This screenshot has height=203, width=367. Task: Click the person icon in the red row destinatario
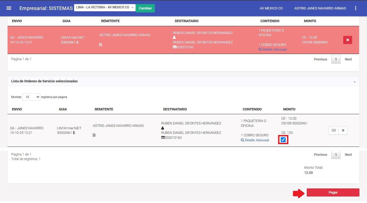click(x=174, y=38)
